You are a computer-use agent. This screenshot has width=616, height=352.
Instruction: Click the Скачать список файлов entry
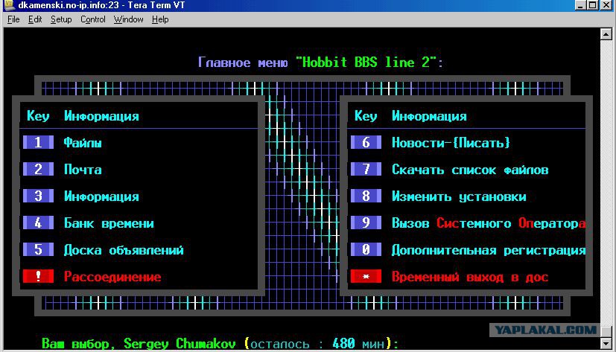tap(470, 170)
